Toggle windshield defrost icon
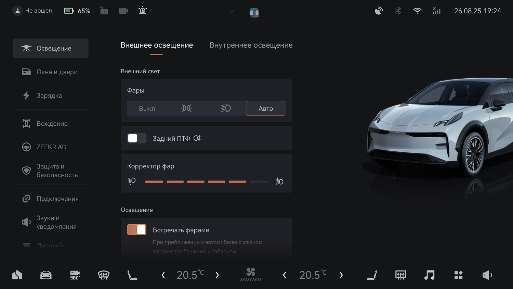Screen dimensions: 513x289 104,275
